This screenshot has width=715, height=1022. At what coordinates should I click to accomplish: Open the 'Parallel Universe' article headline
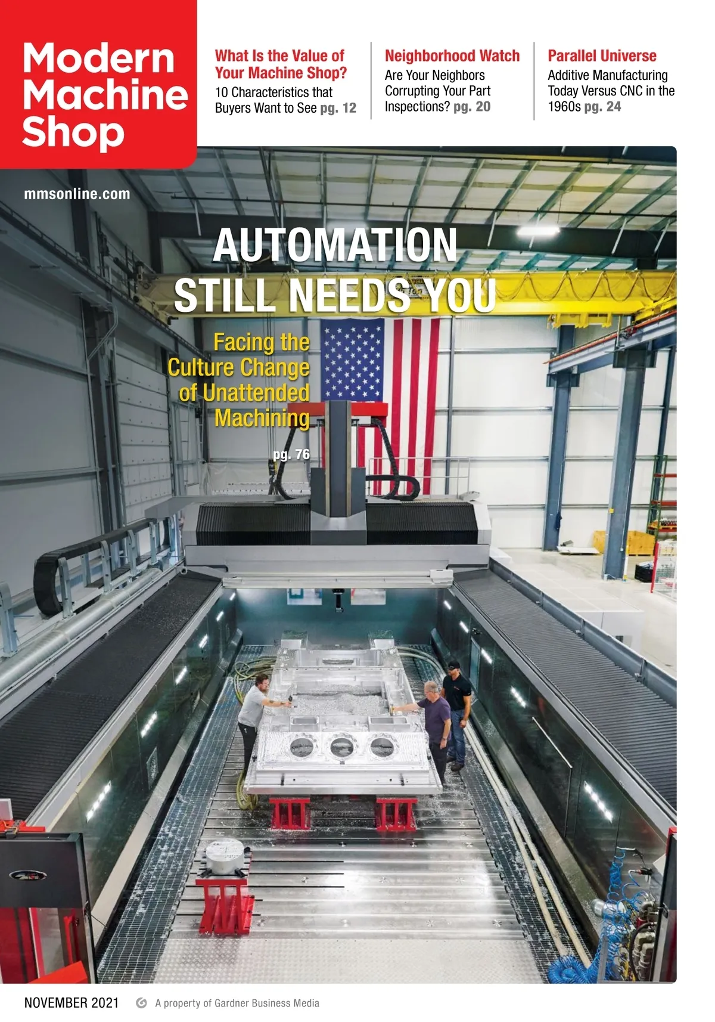[x=602, y=56]
